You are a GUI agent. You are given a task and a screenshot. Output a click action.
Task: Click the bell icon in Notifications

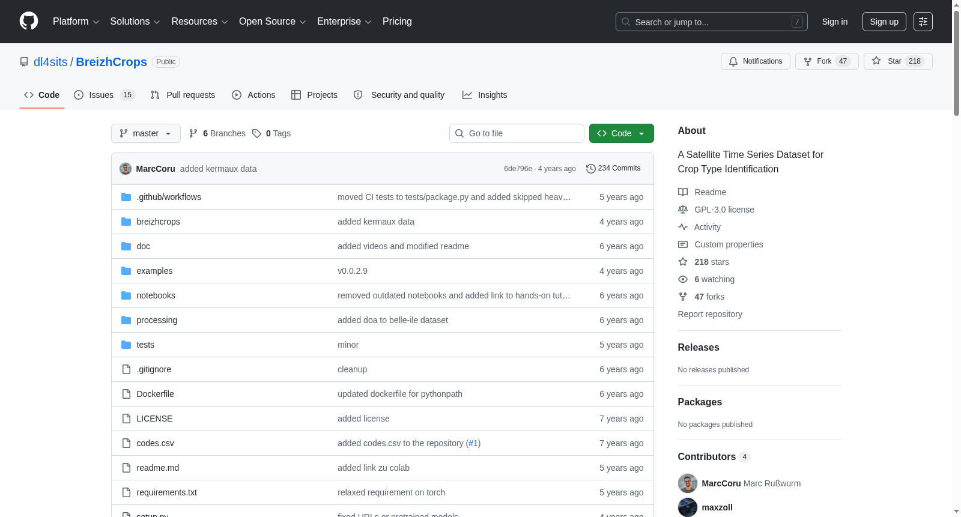coord(733,61)
